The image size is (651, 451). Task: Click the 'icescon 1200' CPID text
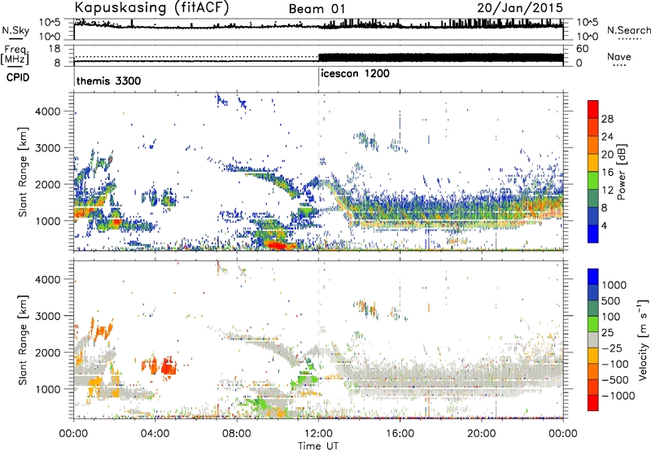coord(355,74)
